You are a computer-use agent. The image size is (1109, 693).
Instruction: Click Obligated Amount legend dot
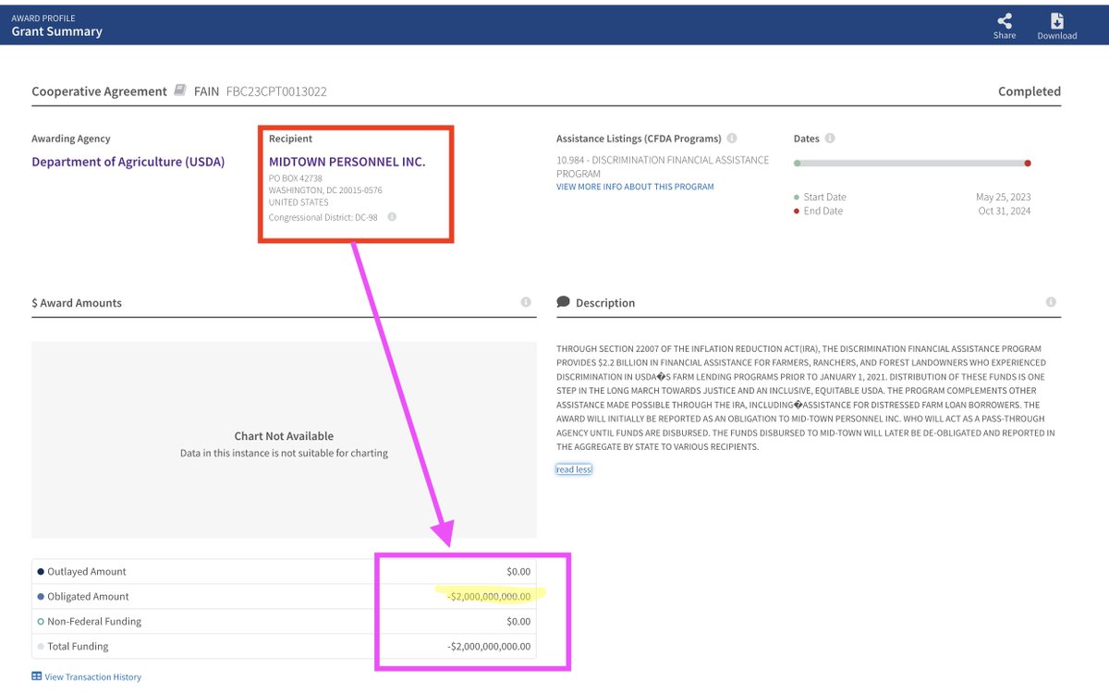tap(41, 597)
